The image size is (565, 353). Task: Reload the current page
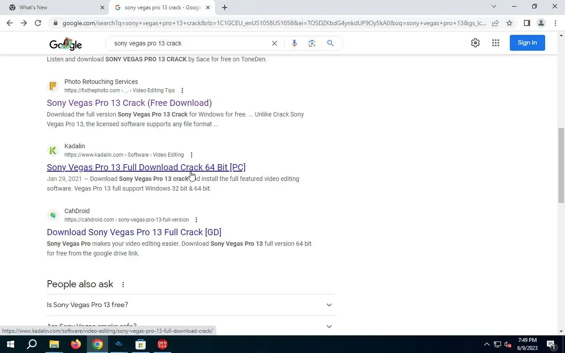click(38, 23)
